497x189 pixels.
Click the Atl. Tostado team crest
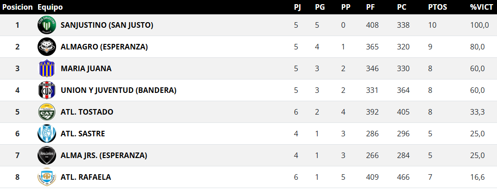click(47, 112)
